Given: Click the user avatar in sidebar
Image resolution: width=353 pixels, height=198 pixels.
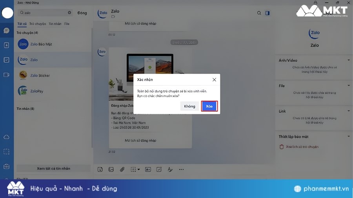Looking at the screenshot, I should click(7, 13).
